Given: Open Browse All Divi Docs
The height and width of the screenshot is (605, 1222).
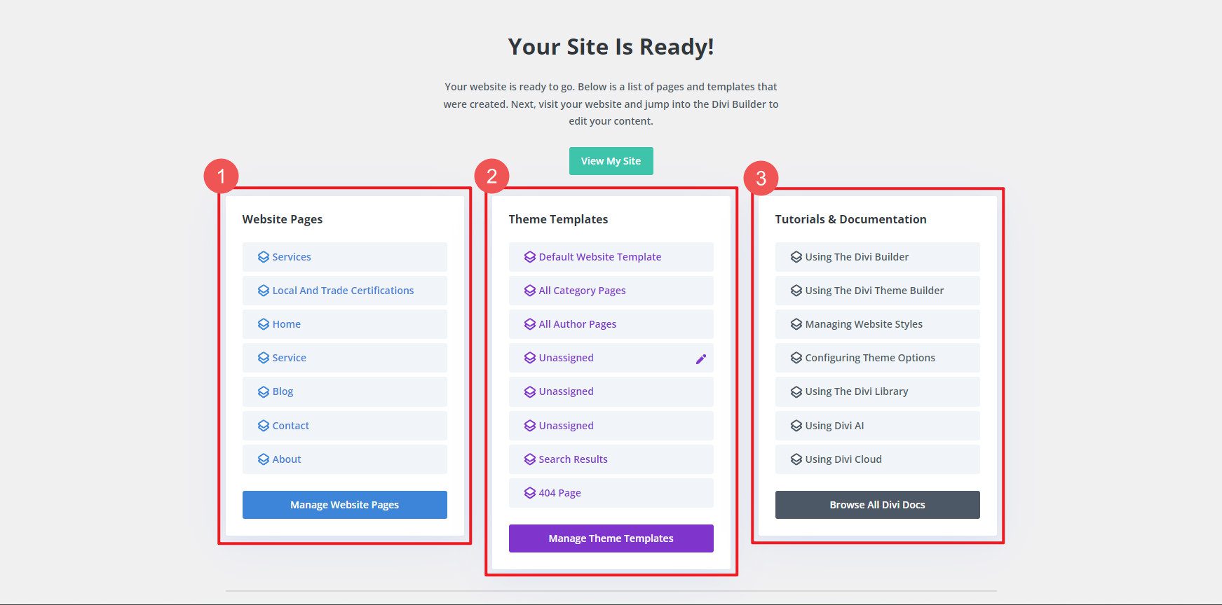Looking at the screenshot, I should tap(878, 505).
